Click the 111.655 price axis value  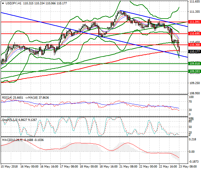point(195,2)
